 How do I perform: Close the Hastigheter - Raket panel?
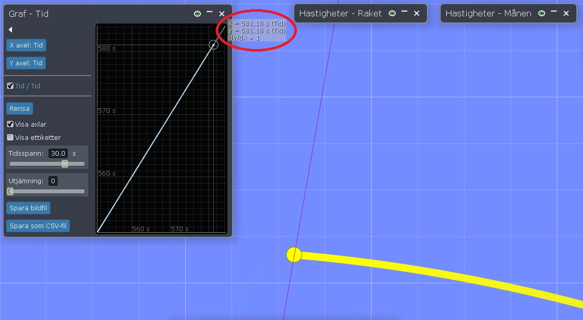(x=417, y=13)
